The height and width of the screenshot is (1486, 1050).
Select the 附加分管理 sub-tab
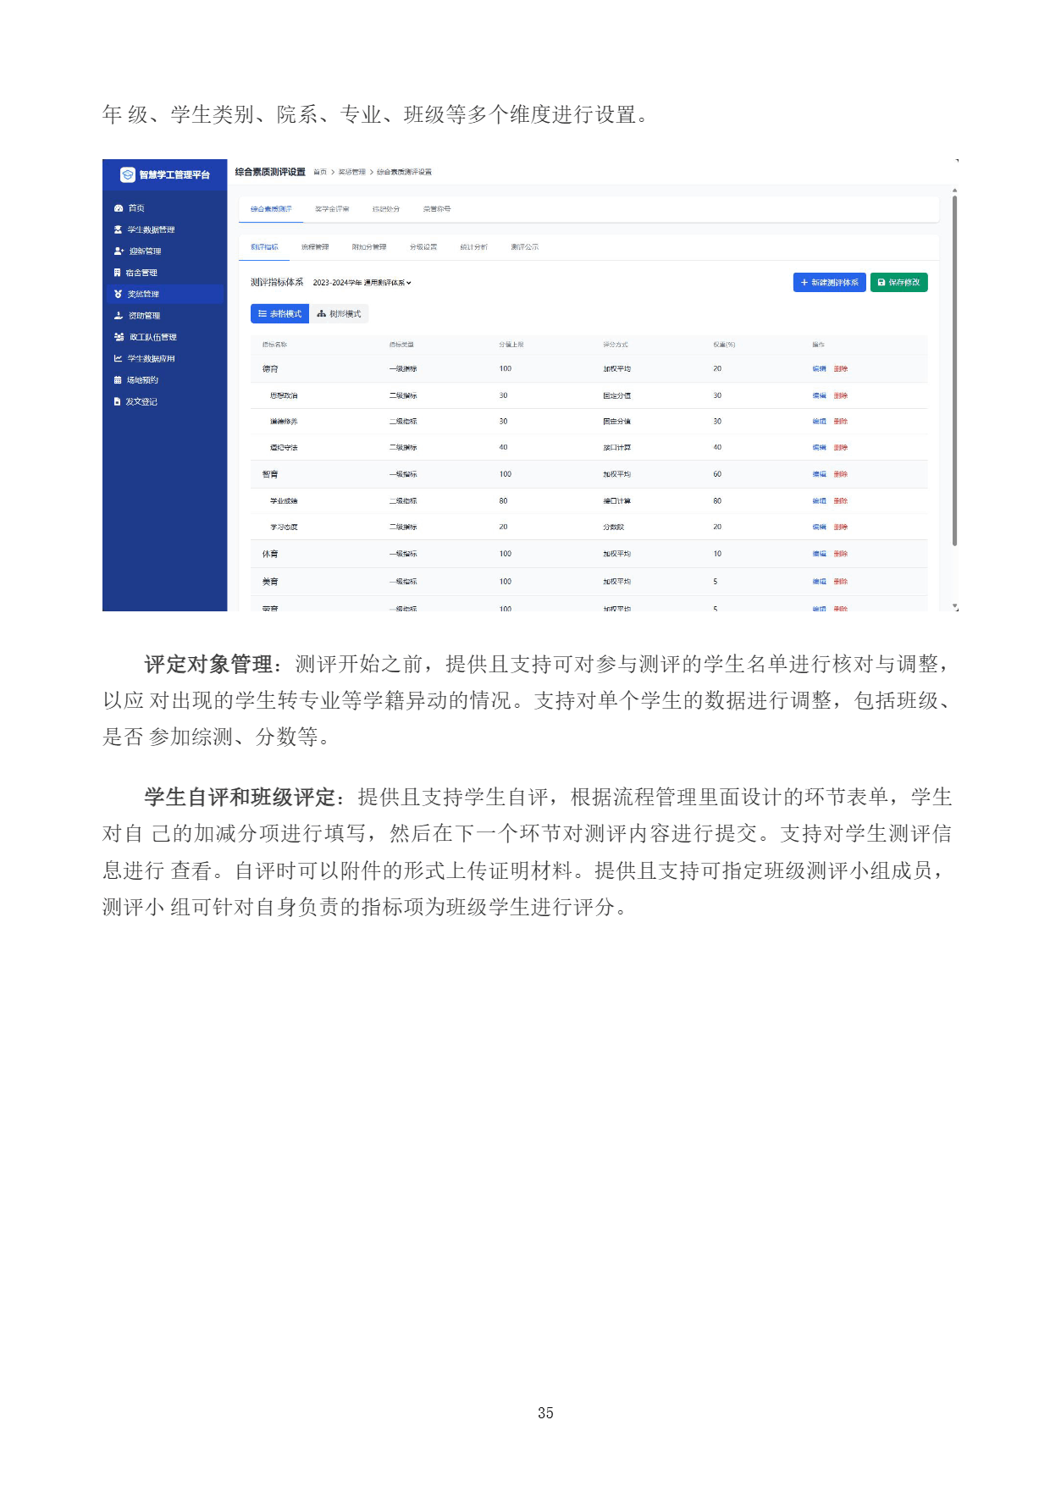point(369,247)
